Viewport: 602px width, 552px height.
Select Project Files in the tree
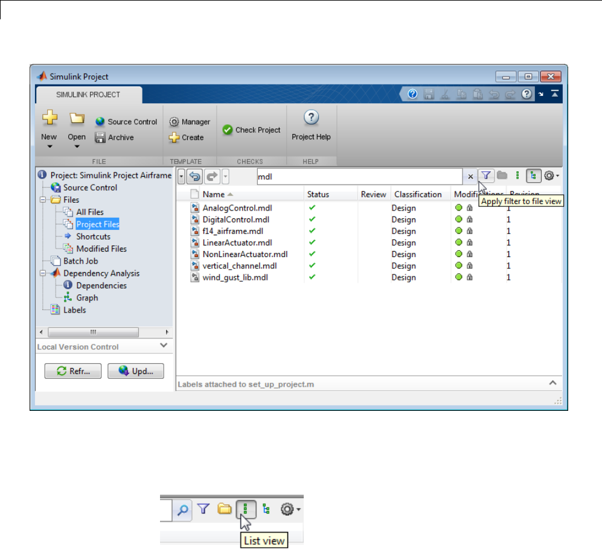point(98,224)
